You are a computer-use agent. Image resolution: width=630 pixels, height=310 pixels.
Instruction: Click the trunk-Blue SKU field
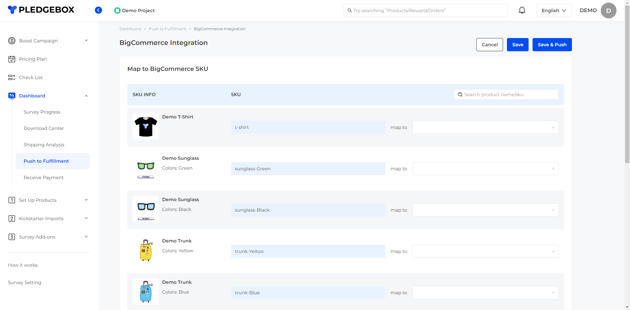pos(308,293)
